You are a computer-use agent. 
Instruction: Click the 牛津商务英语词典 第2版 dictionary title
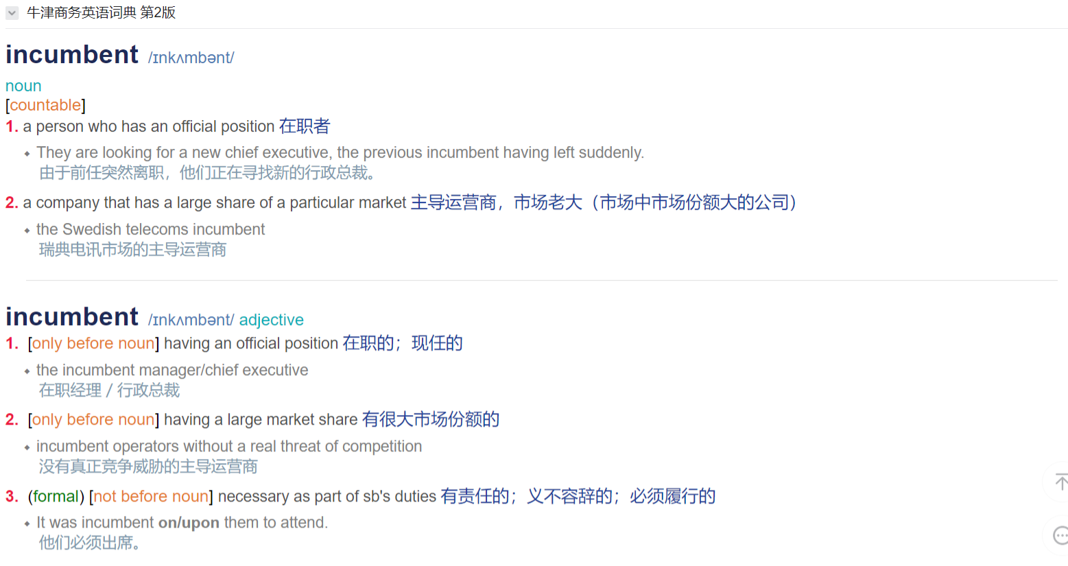click(x=101, y=13)
